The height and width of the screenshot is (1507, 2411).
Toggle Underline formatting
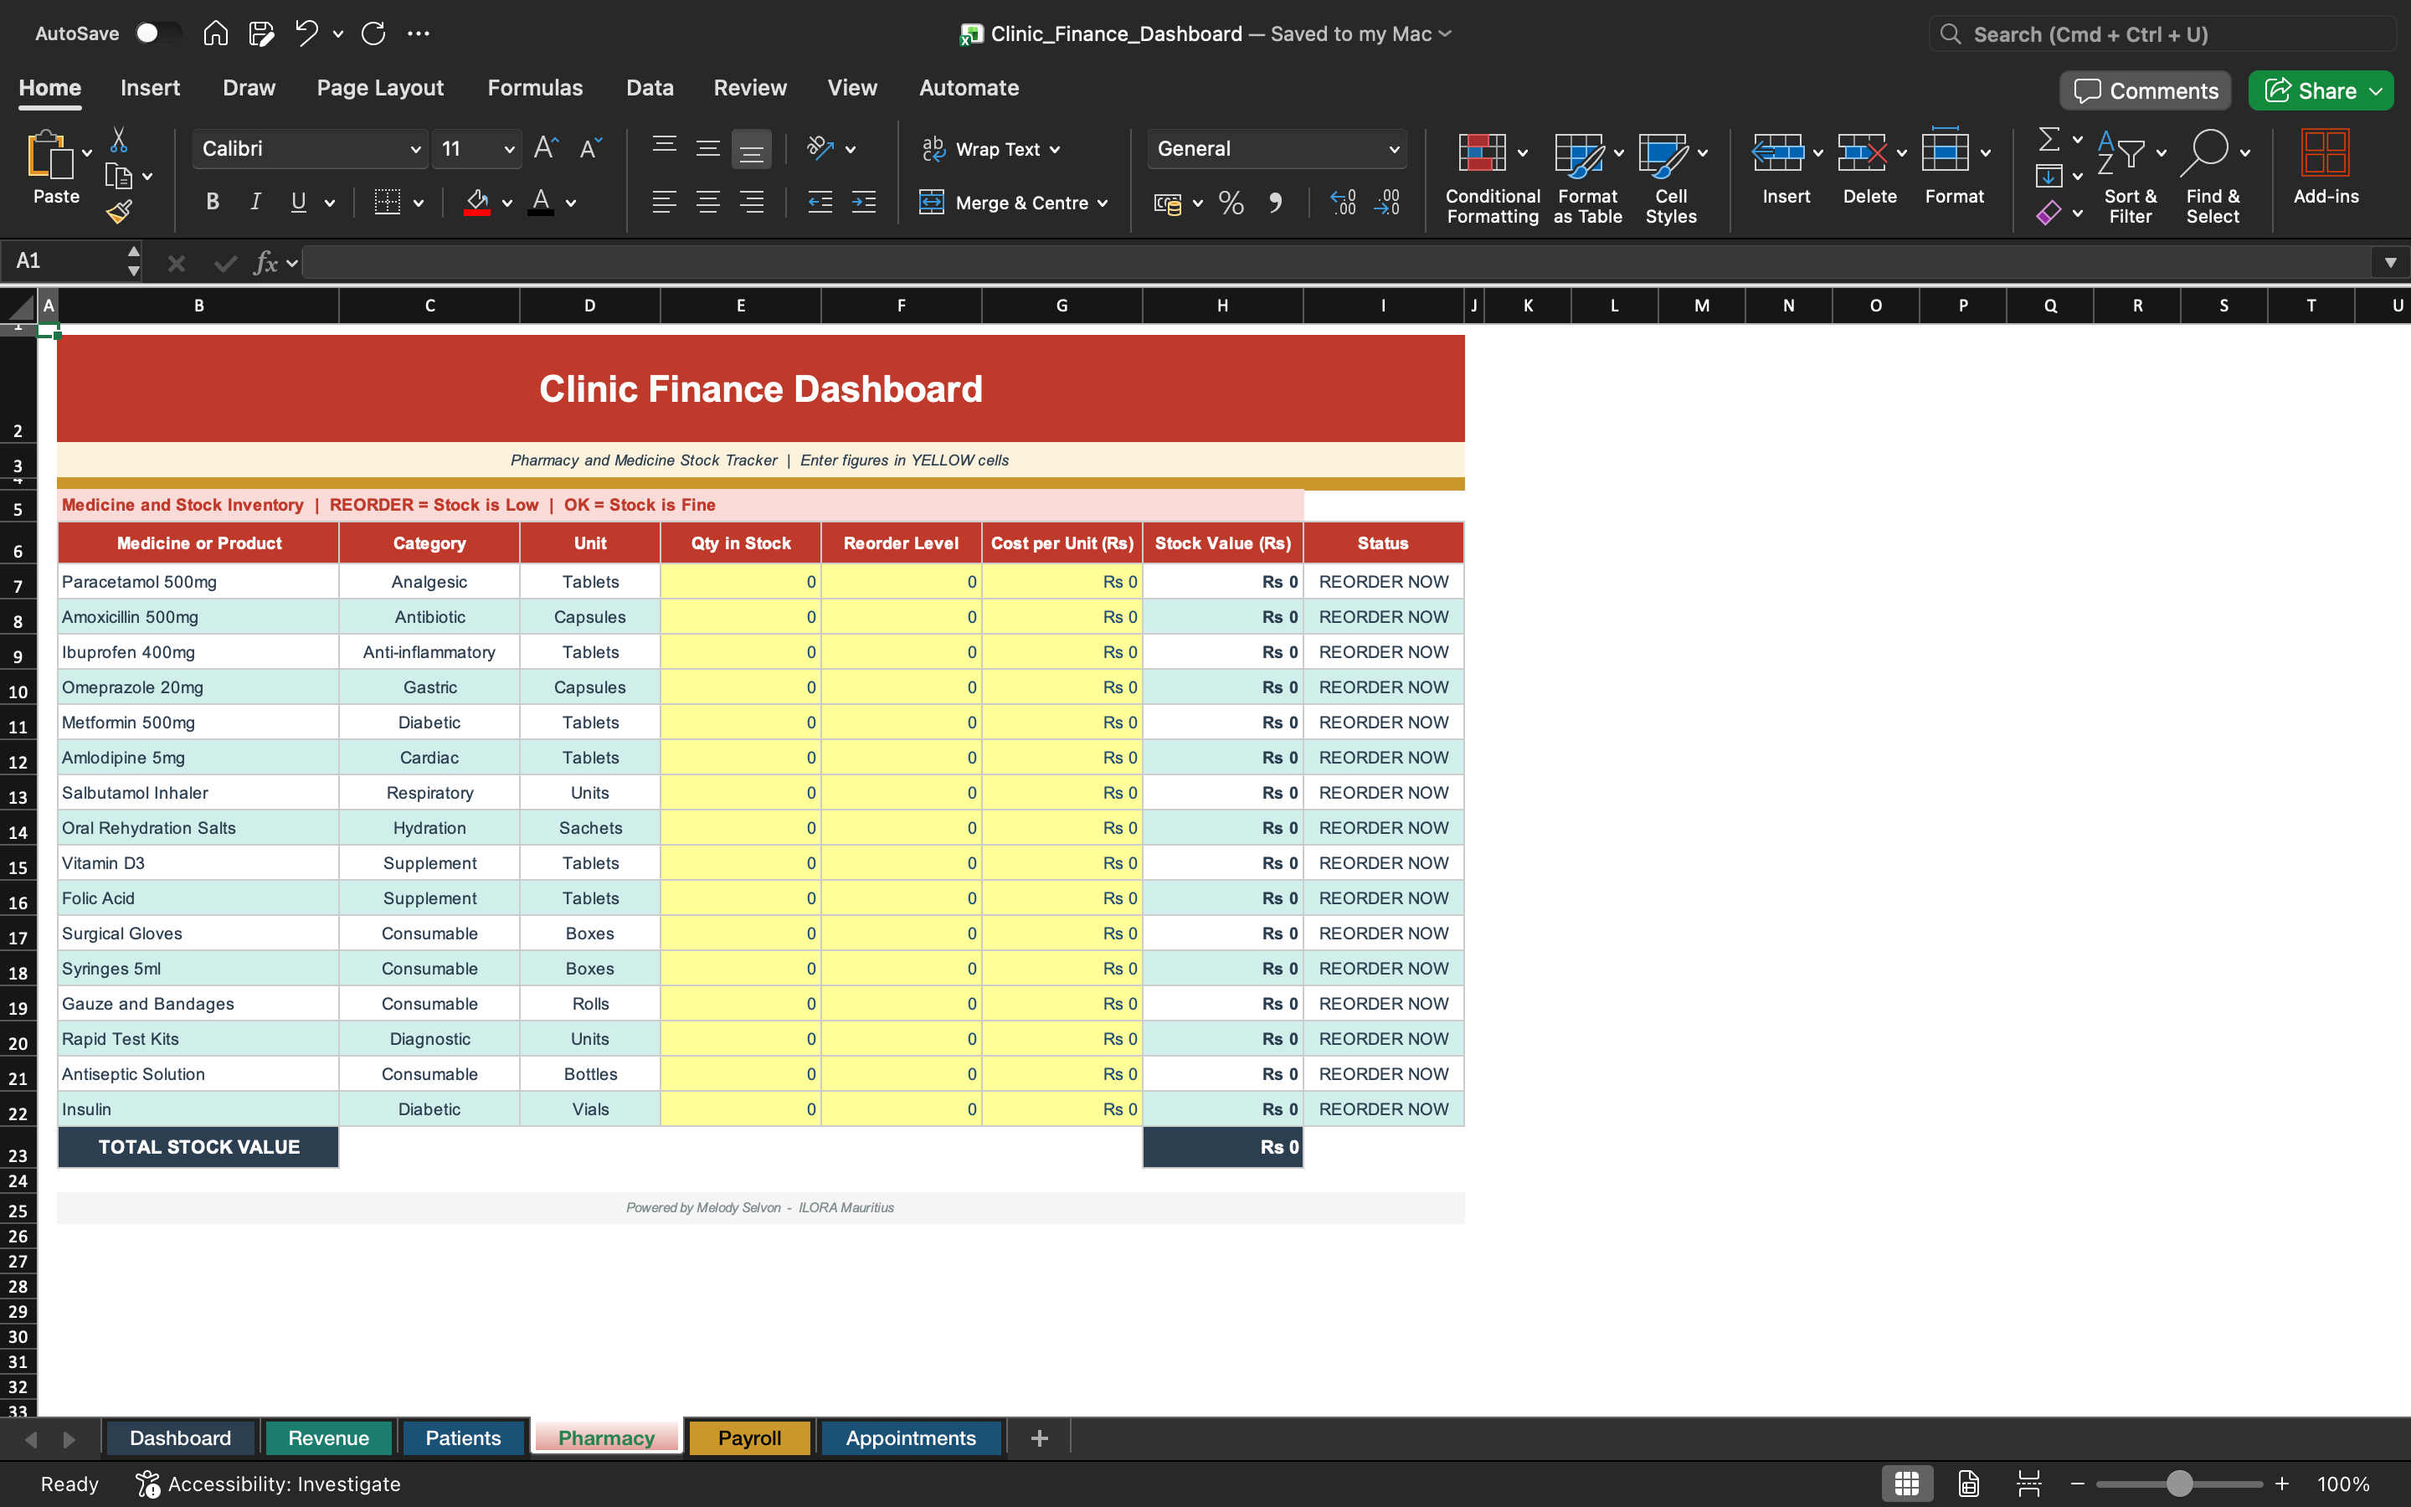click(x=299, y=203)
